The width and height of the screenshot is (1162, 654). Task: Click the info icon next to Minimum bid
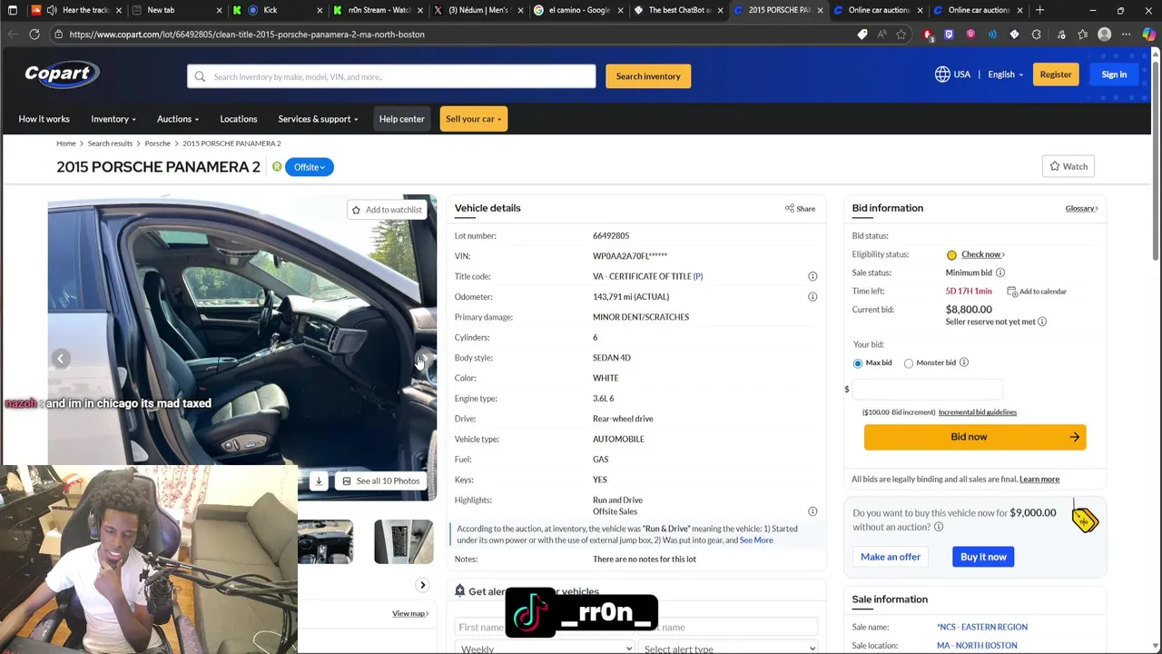click(x=1000, y=272)
